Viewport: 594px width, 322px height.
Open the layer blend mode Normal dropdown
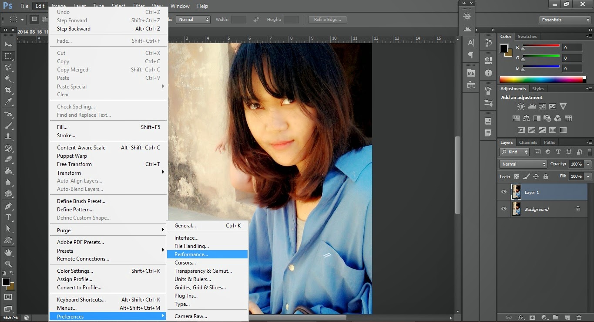(523, 164)
